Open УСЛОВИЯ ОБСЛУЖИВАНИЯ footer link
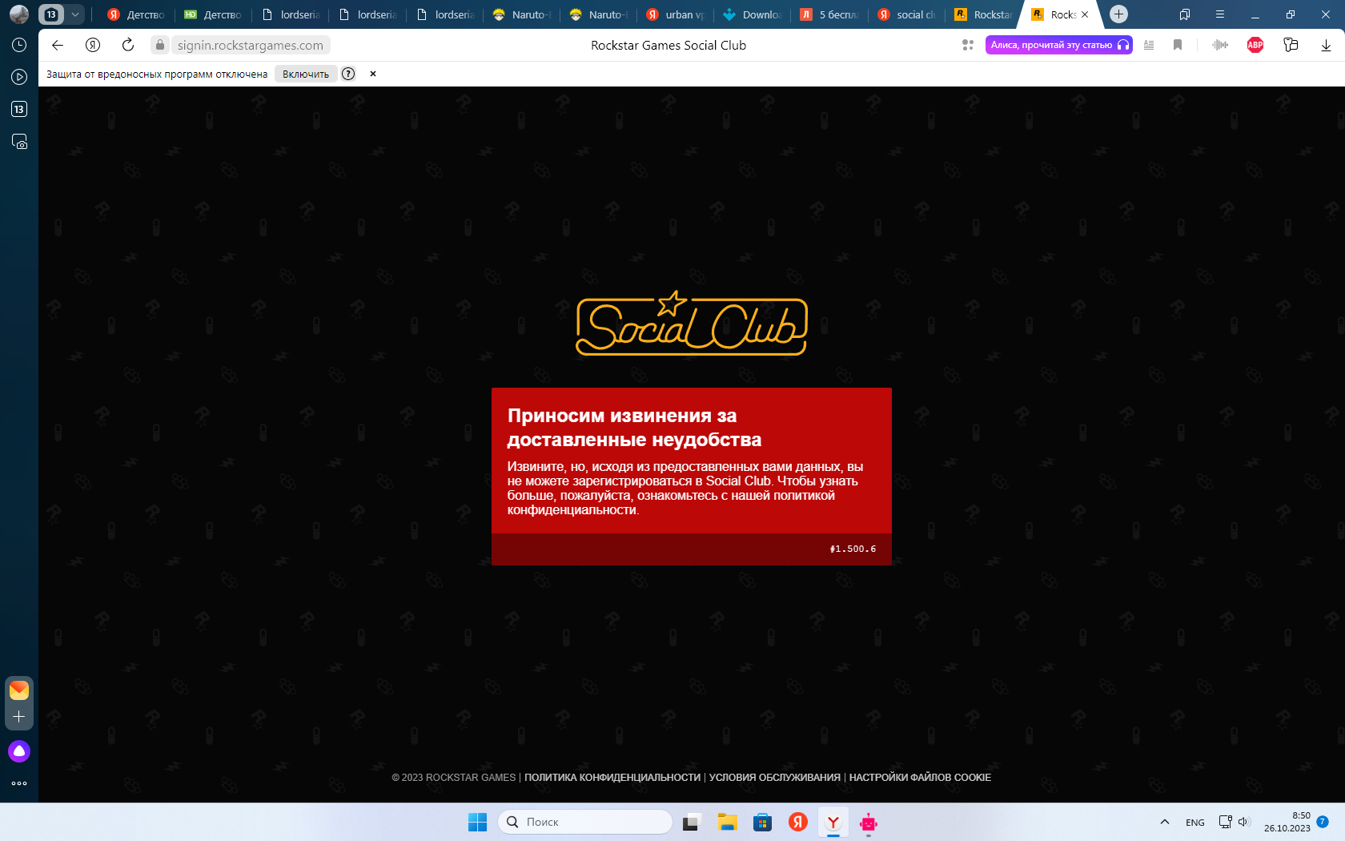Image resolution: width=1345 pixels, height=841 pixels. 775,778
